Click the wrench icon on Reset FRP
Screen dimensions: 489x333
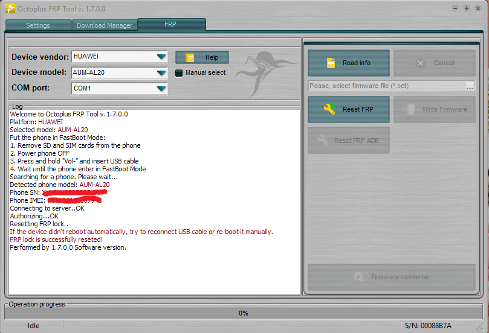point(329,109)
